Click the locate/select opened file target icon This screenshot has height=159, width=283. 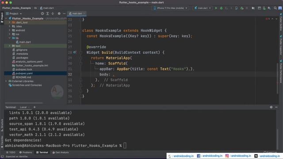pyautogui.click(x=42, y=14)
